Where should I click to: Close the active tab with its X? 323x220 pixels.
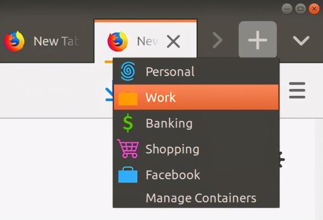[173, 41]
